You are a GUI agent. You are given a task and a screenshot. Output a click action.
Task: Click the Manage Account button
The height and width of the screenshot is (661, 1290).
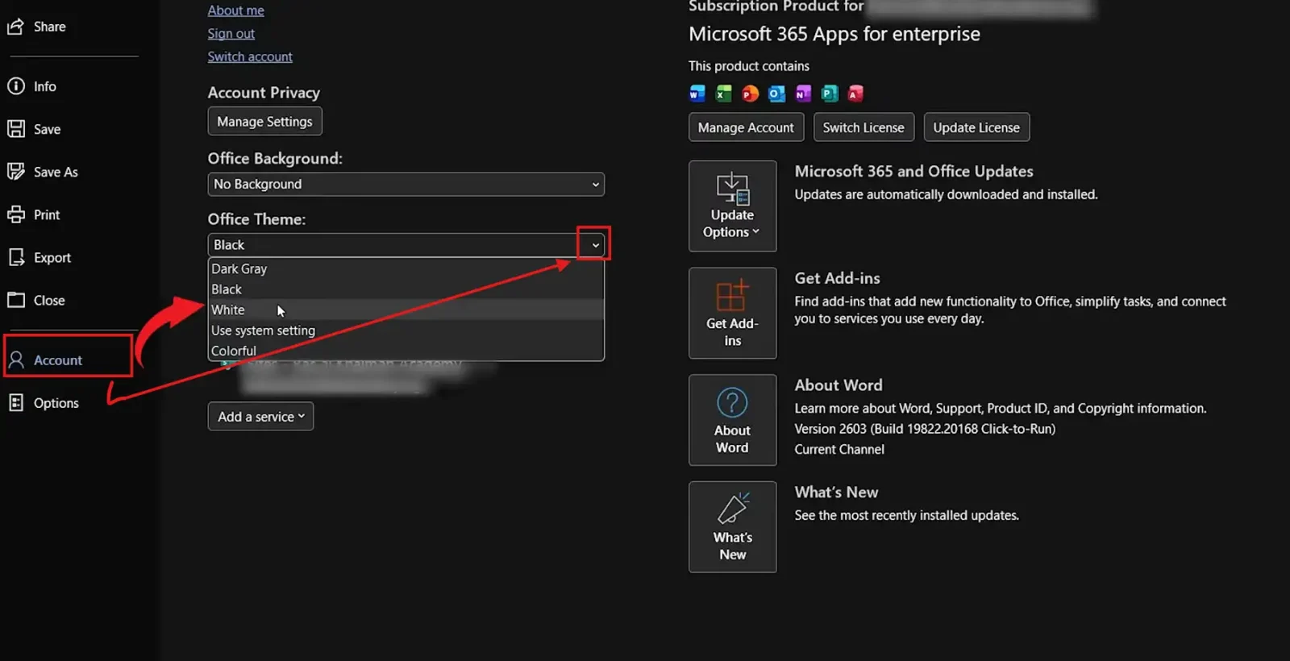pyautogui.click(x=746, y=127)
